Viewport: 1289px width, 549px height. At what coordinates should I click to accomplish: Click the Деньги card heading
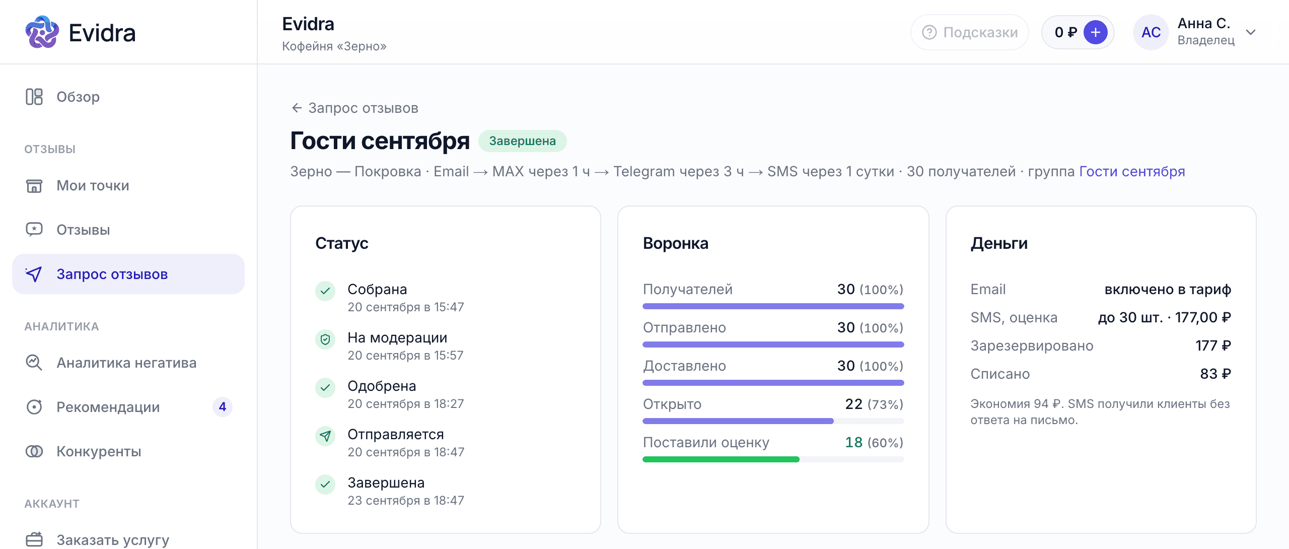tap(999, 243)
